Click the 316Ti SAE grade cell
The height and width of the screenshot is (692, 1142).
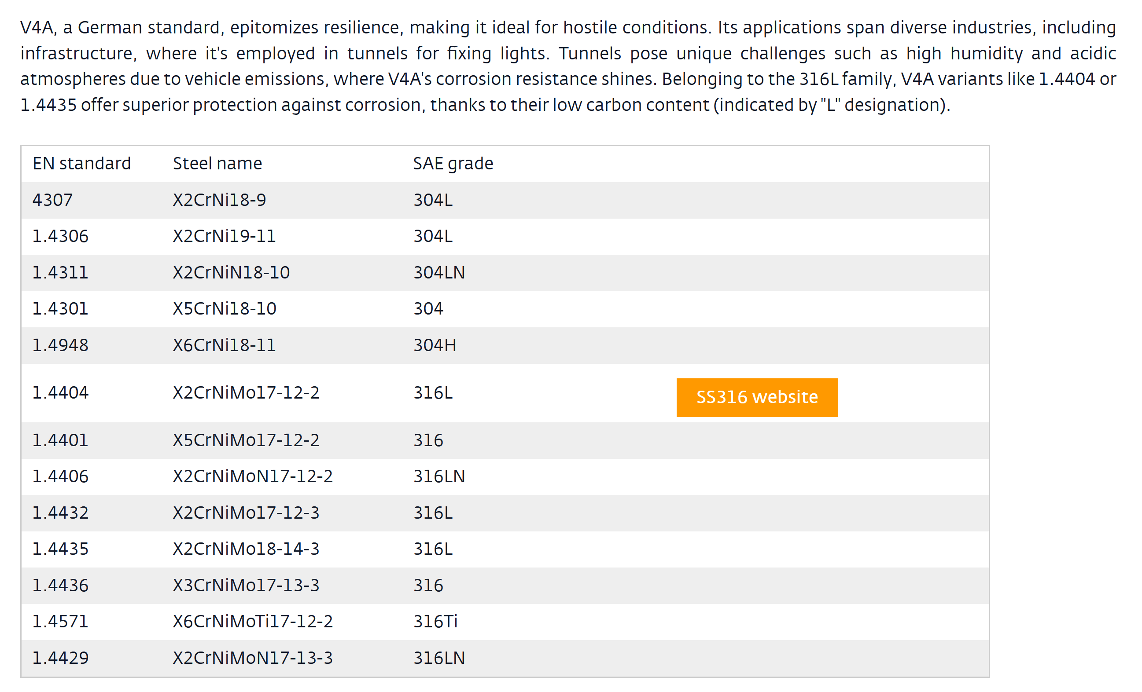point(435,622)
